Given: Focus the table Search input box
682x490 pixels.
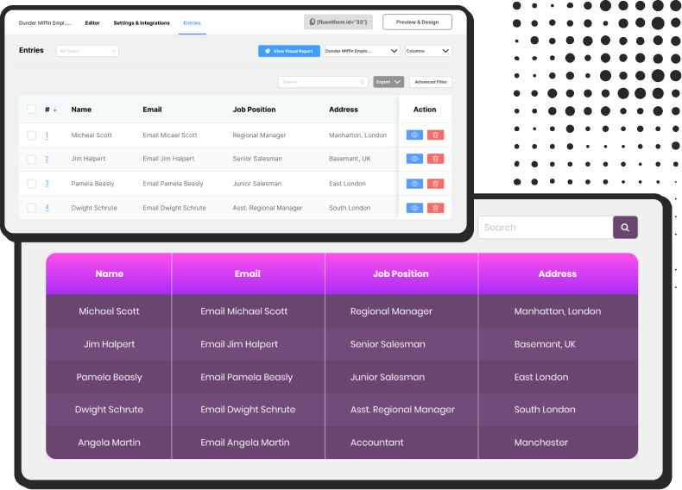Looking at the screenshot, I should click(546, 228).
